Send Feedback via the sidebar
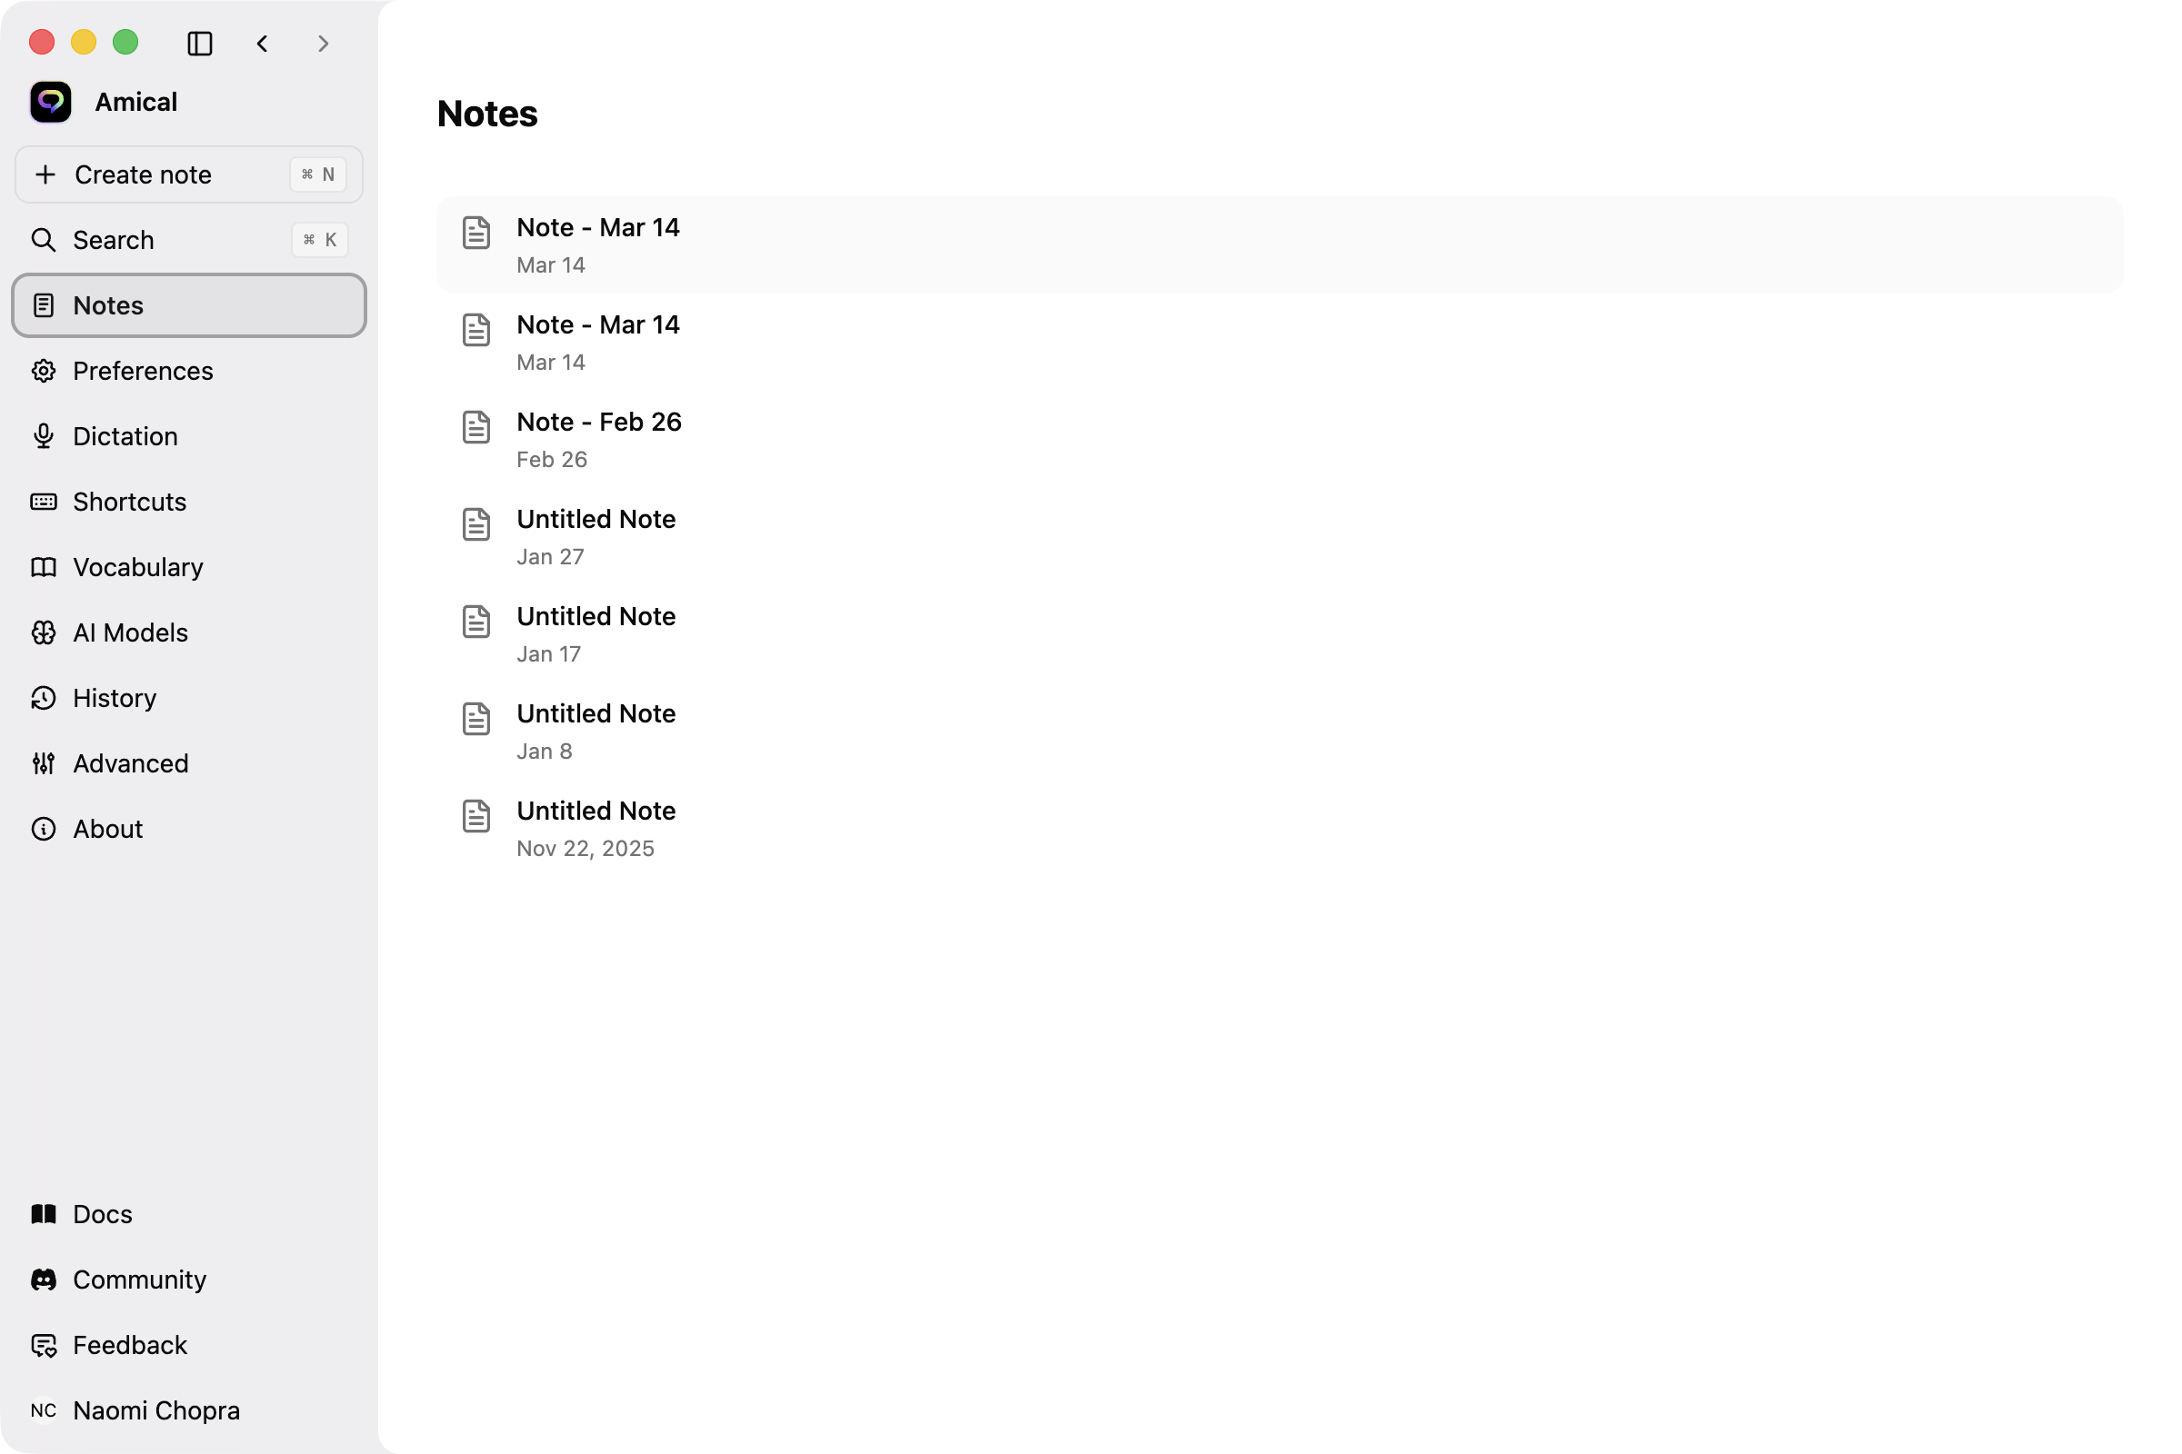The height and width of the screenshot is (1454, 2182). click(129, 1345)
